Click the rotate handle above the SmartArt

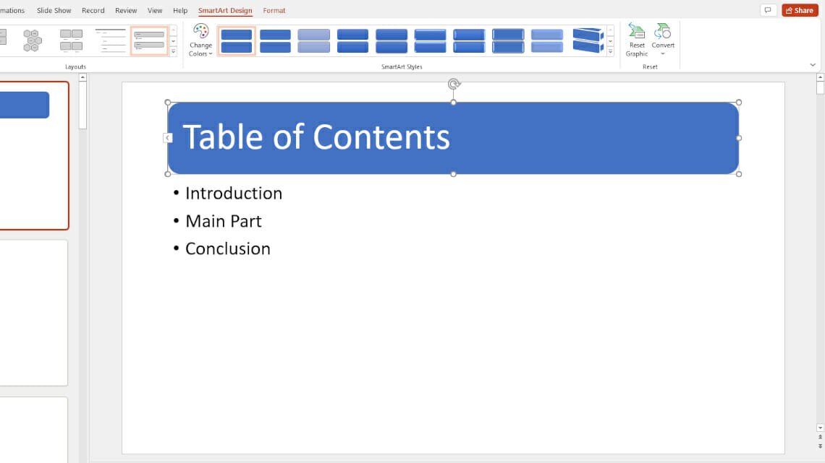tap(454, 84)
